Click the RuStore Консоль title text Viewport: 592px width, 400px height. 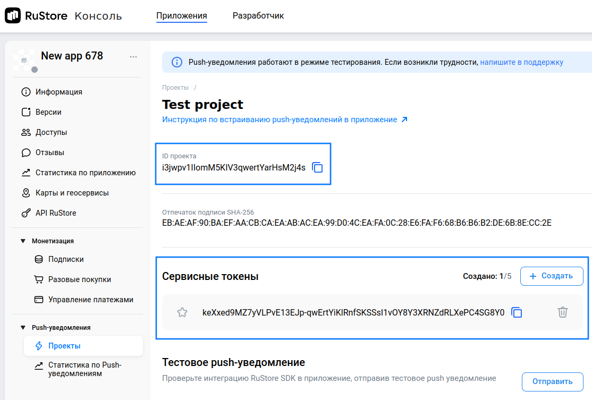coord(74,16)
